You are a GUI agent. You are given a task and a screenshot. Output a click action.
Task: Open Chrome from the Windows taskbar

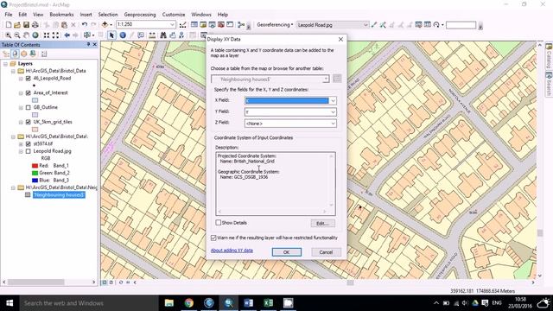click(189, 303)
